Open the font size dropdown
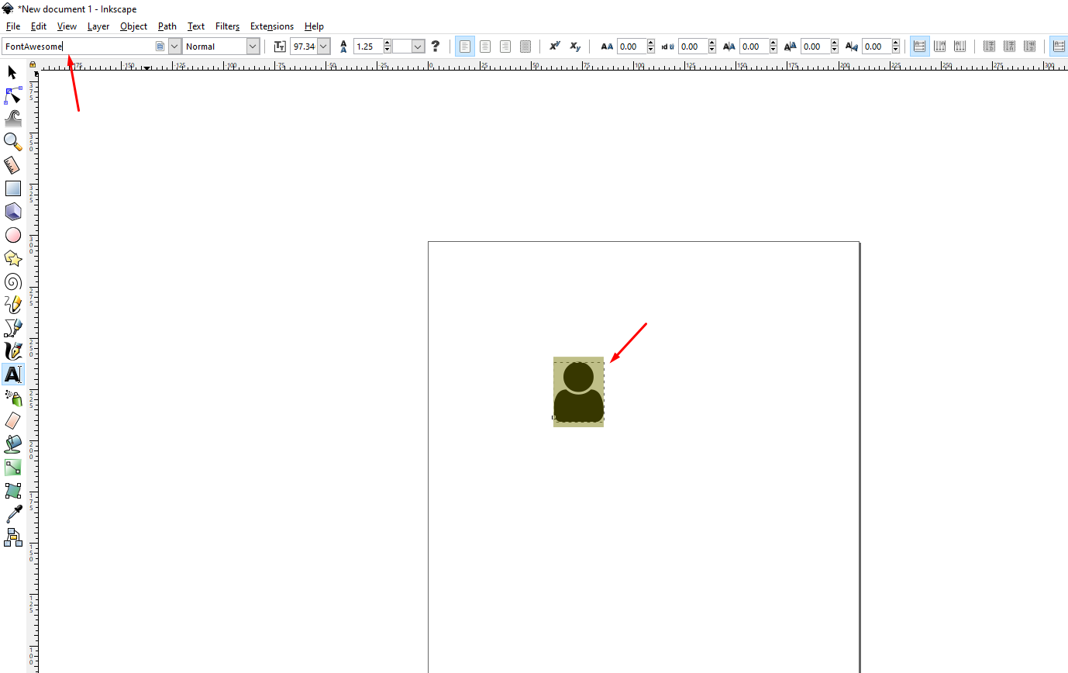 (323, 47)
